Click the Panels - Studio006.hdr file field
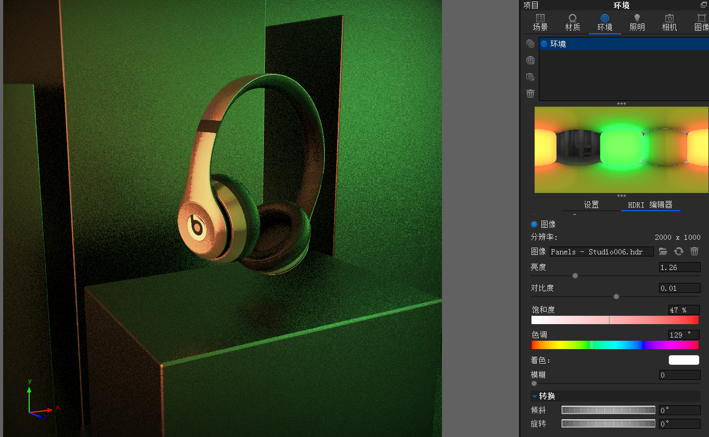Screen dimensions: 709x437 tap(602, 252)
